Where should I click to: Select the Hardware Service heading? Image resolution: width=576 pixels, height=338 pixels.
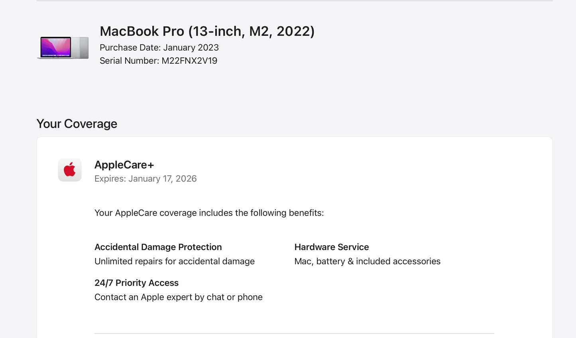[331, 247]
